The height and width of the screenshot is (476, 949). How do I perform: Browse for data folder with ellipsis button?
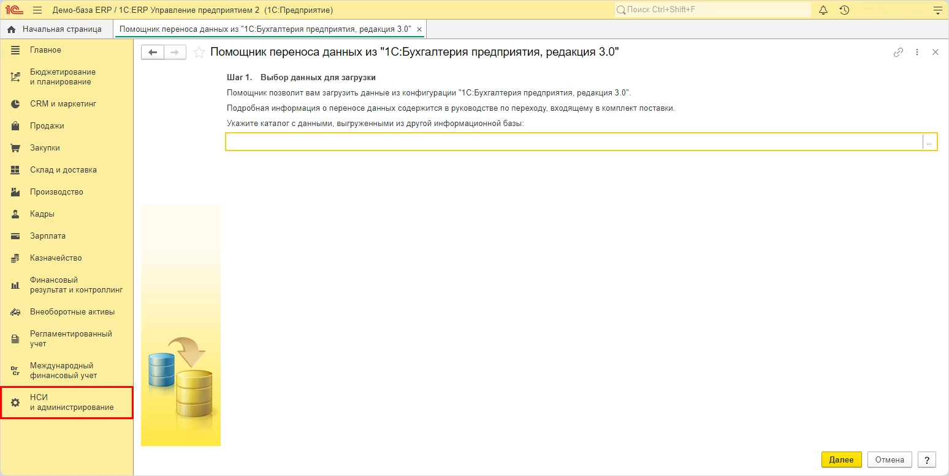tap(929, 142)
